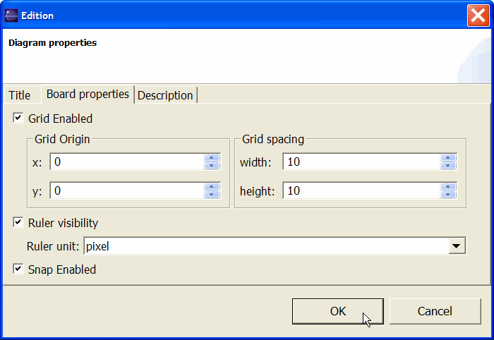Click the Edition dialog title bar icon
This screenshot has width=494, height=340.
(x=11, y=15)
